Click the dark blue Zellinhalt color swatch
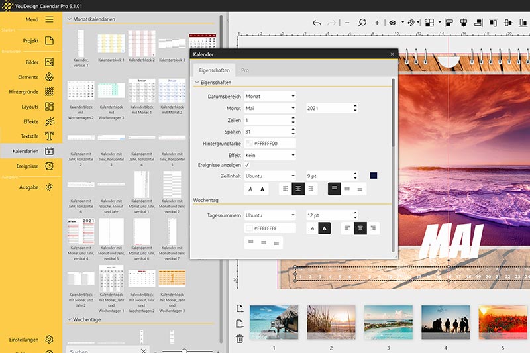The width and height of the screenshot is (530, 353). coord(374,176)
